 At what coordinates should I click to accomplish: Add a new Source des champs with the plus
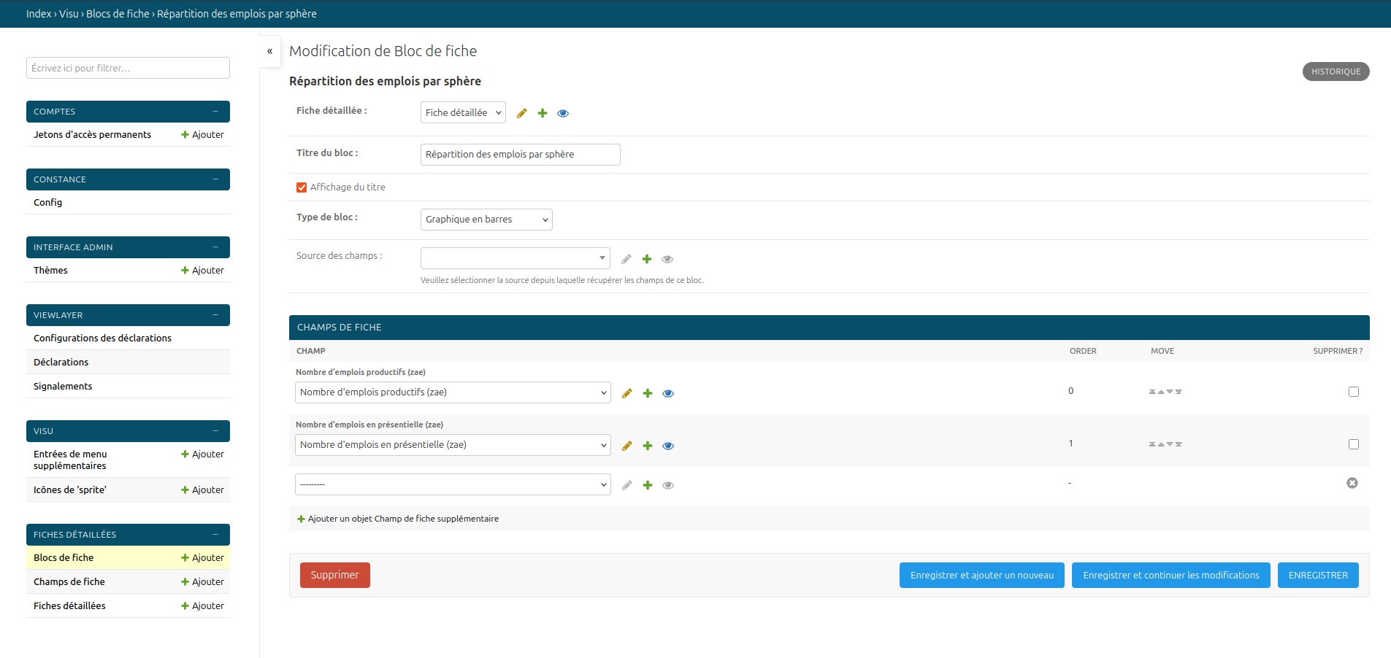click(647, 259)
